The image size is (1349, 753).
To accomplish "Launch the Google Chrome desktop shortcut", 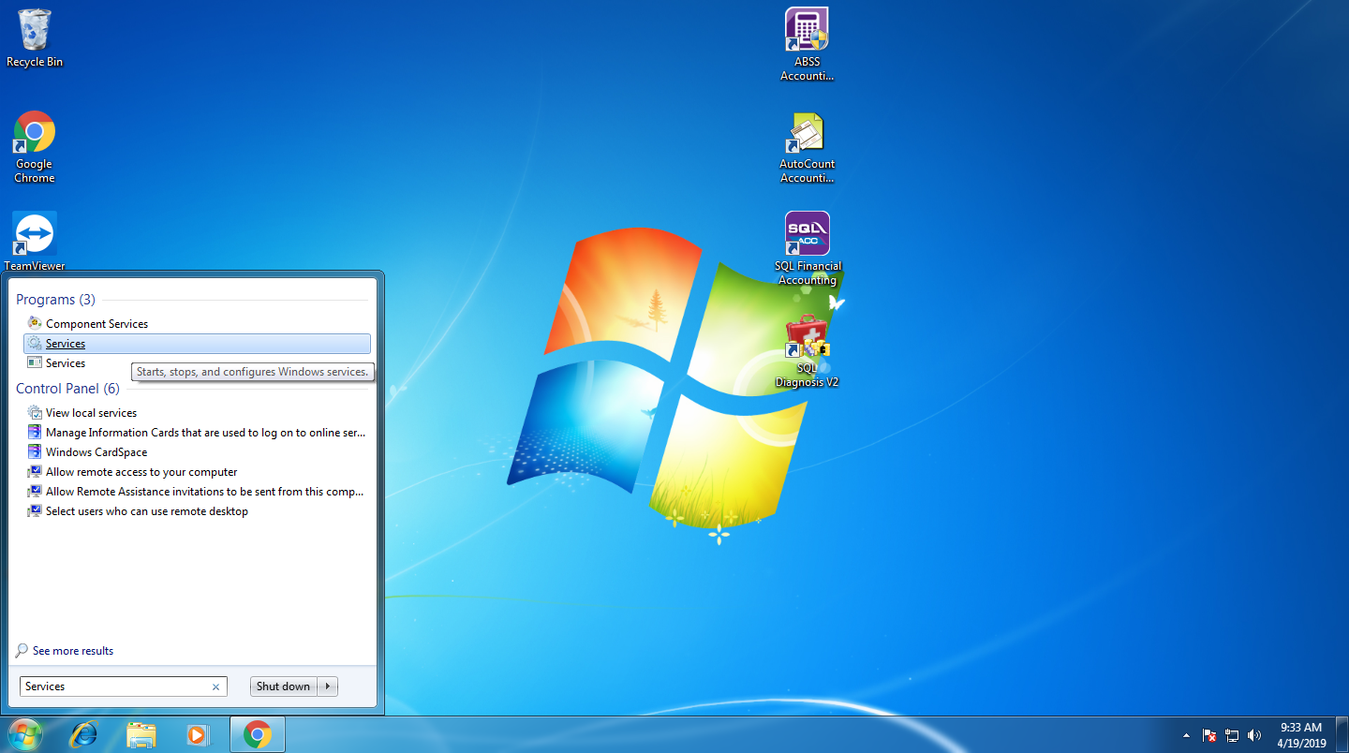I will [x=35, y=146].
